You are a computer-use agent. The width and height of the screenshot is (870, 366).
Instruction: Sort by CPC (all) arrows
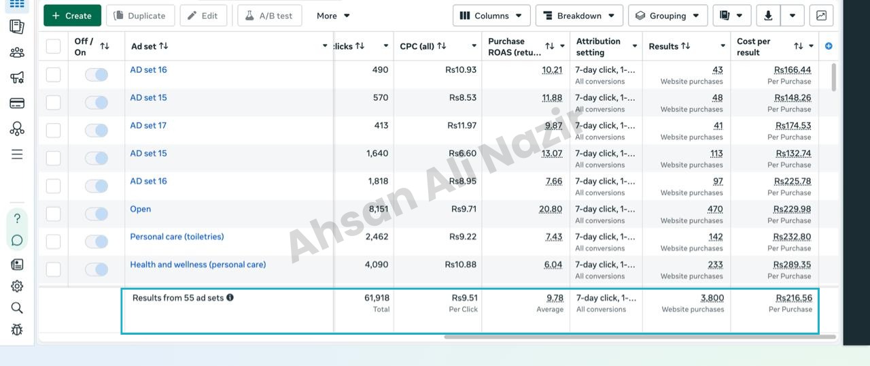click(442, 46)
